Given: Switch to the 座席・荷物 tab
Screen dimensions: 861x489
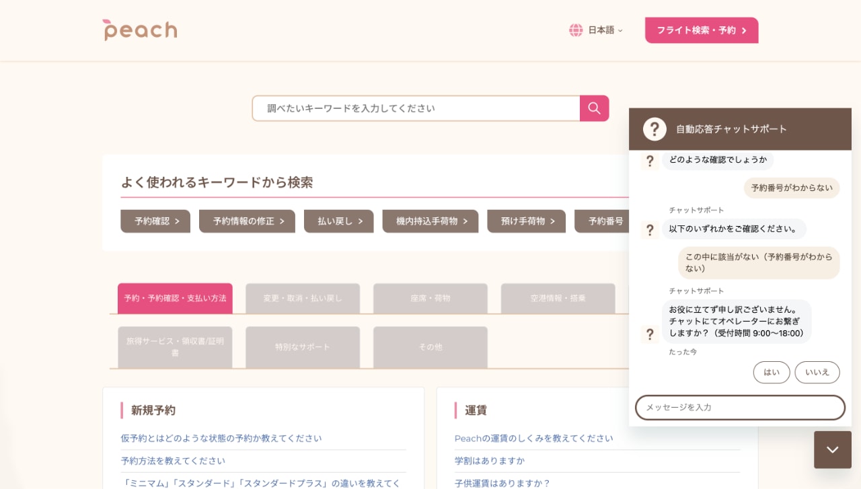Looking at the screenshot, I should click(430, 298).
